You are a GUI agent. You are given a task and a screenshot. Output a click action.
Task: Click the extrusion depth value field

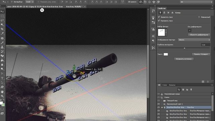[206, 45]
